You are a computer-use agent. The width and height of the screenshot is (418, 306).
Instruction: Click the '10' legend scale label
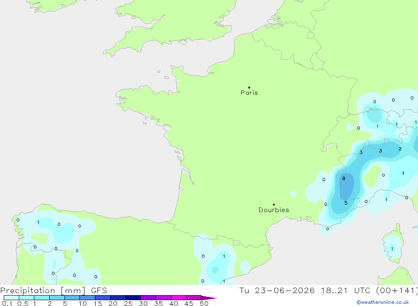(x=83, y=303)
